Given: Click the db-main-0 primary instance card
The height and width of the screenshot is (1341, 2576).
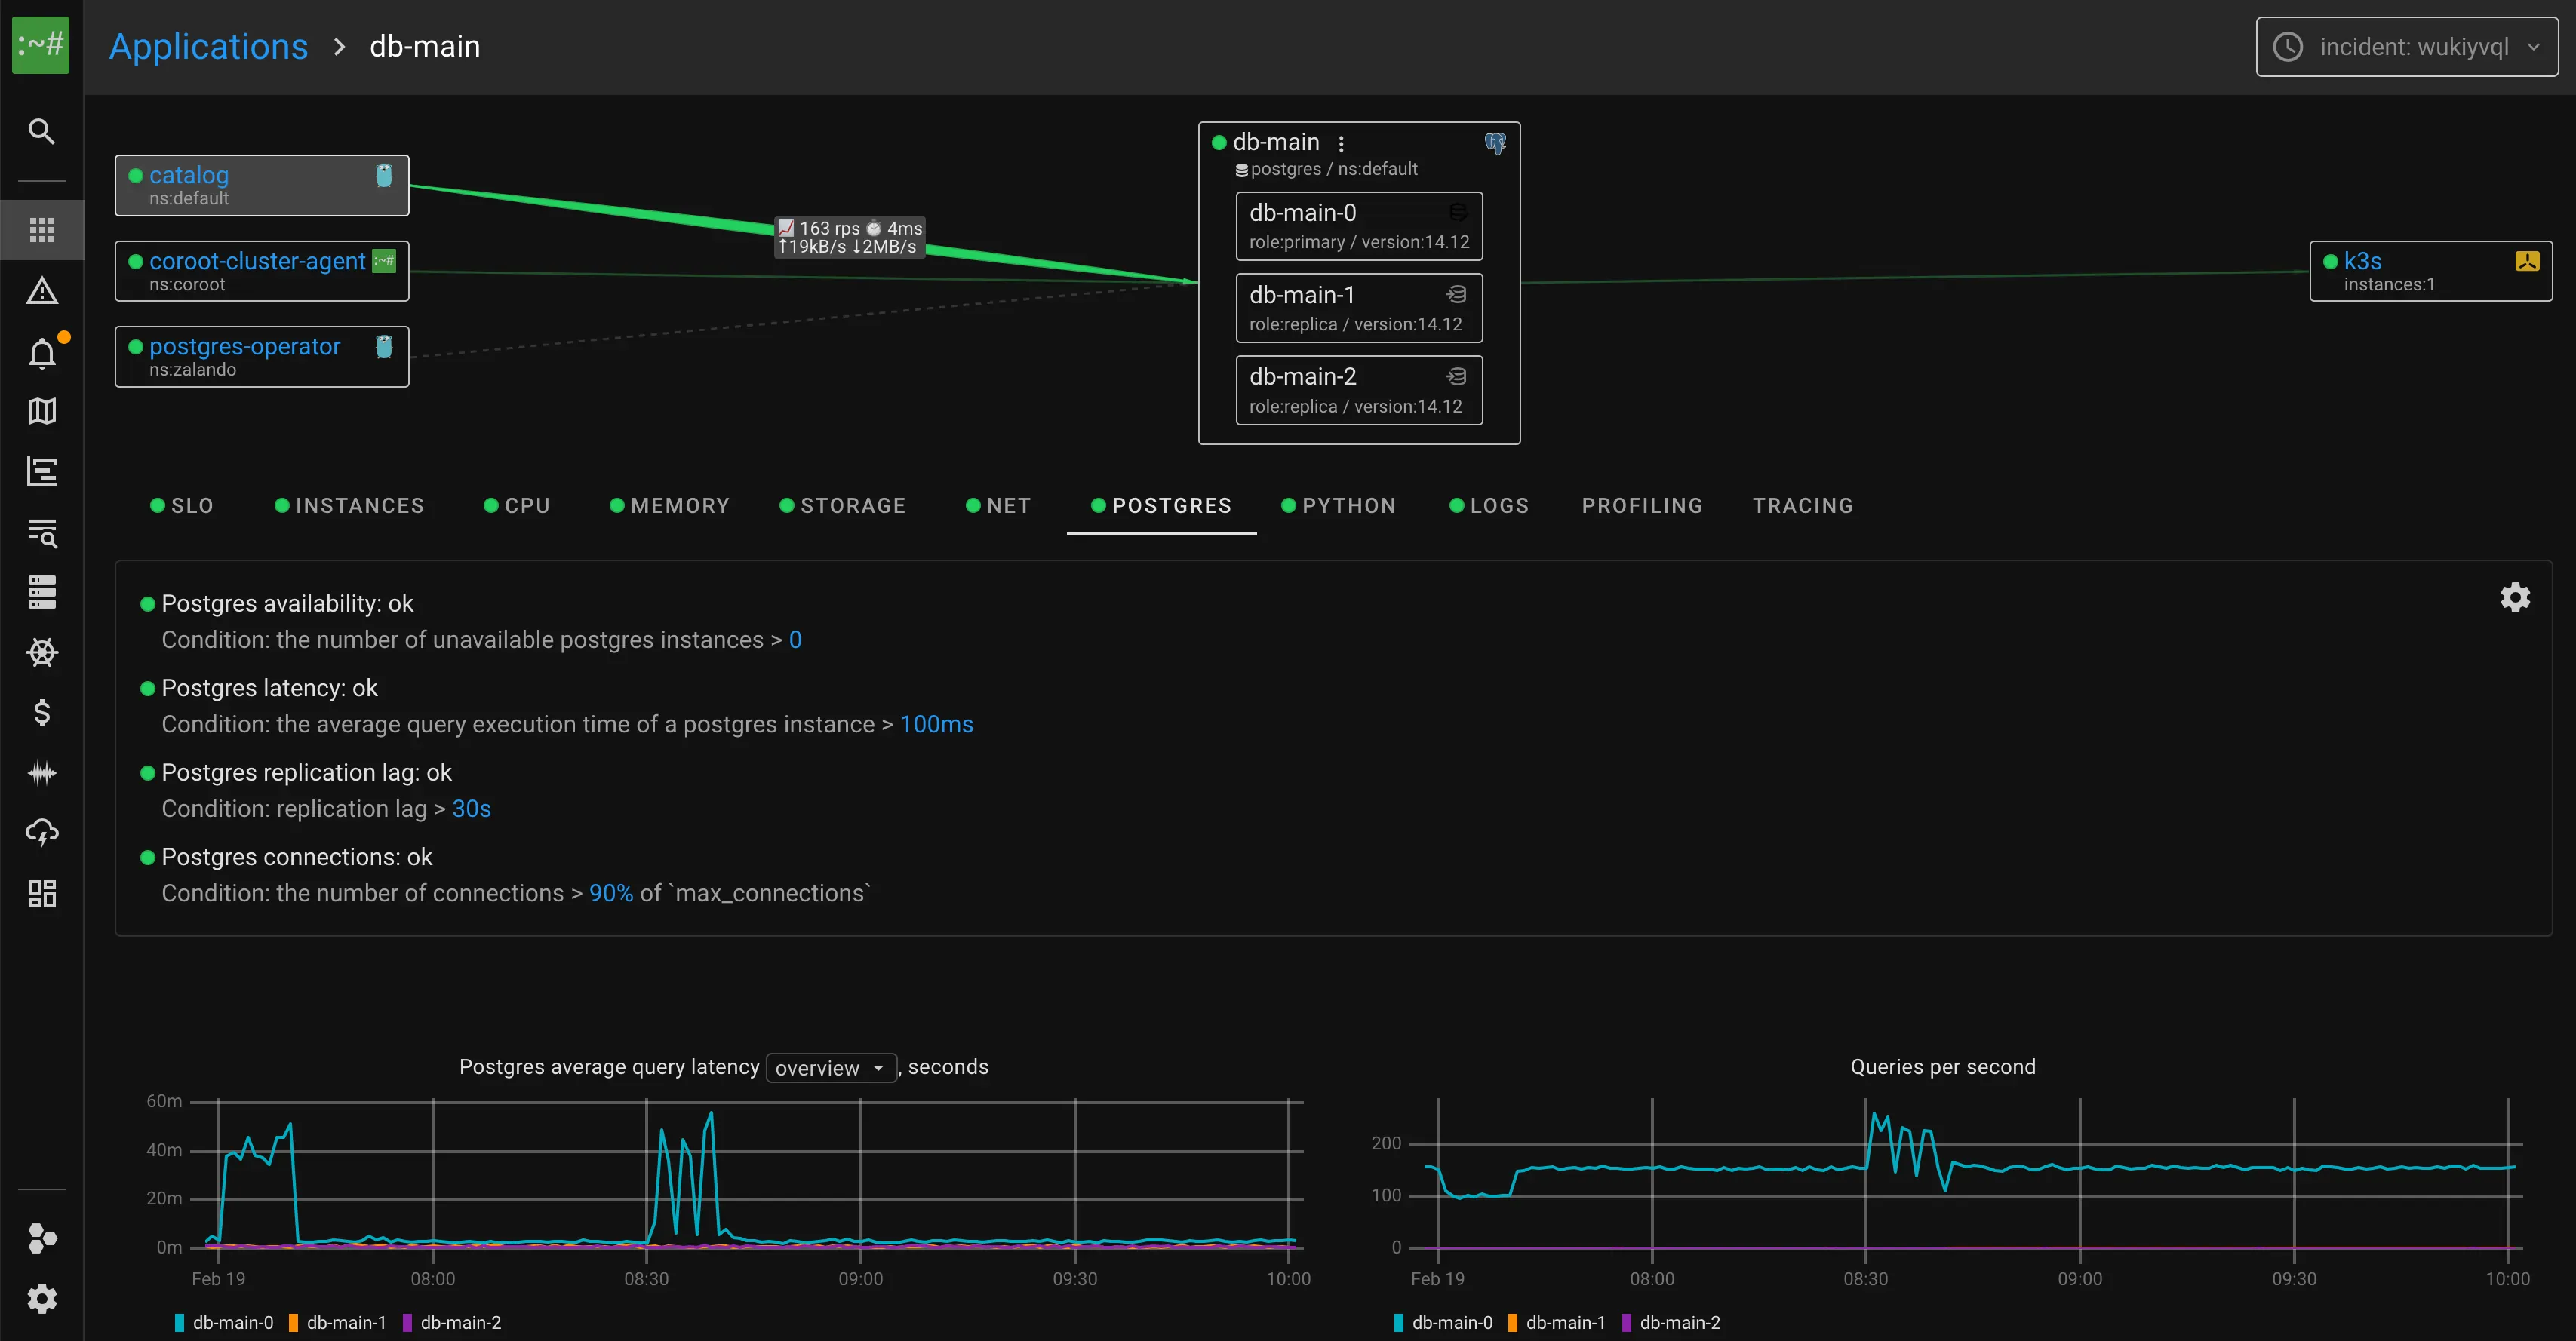Looking at the screenshot, I should [x=1359, y=226].
